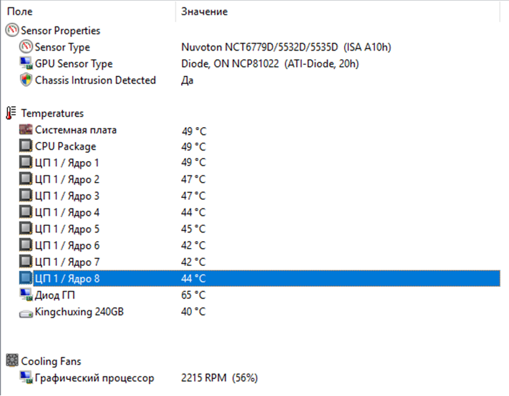The height and width of the screenshot is (396, 509).
Task: Select the CPU Package row label
Action: tap(65, 146)
